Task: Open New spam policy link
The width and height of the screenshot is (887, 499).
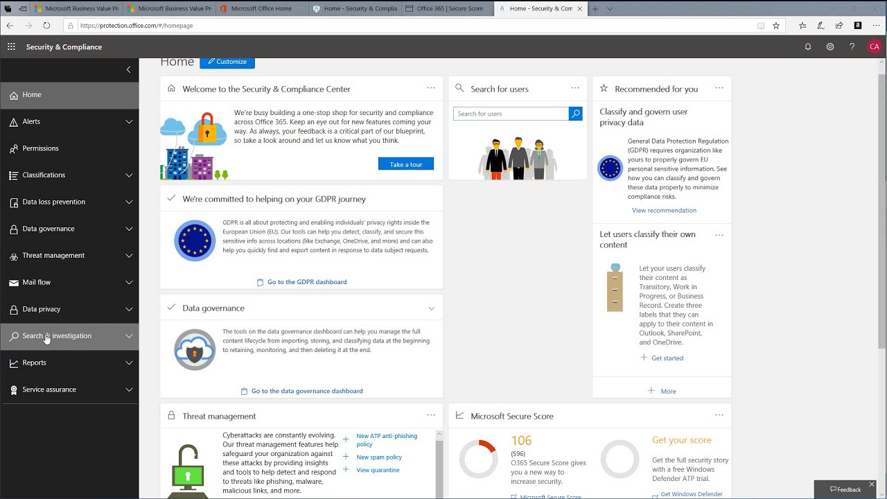Action: (379, 457)
